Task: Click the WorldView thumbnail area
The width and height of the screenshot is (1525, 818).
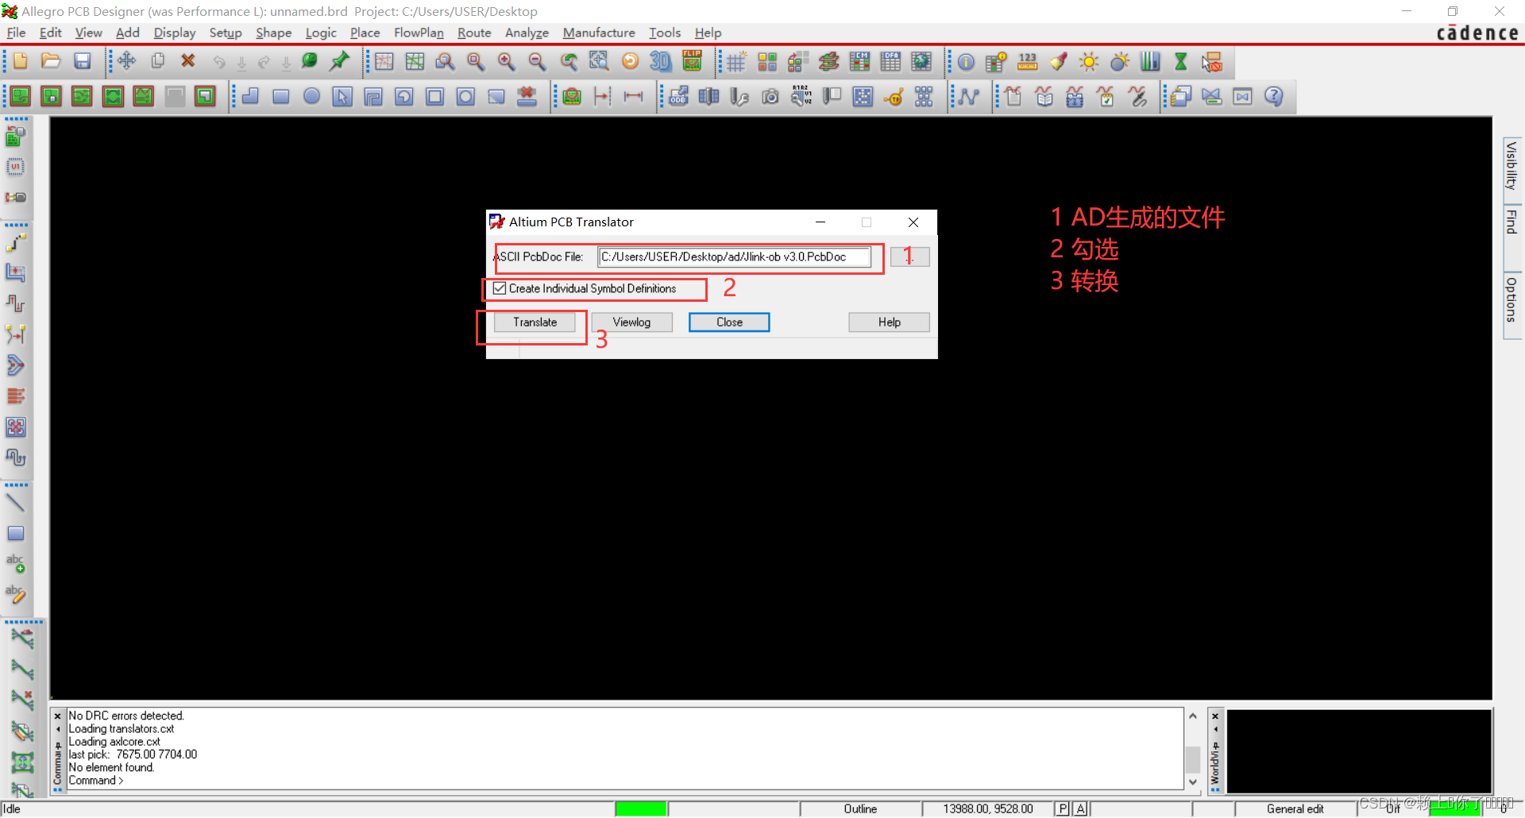Action: [x=1359, y=750]
